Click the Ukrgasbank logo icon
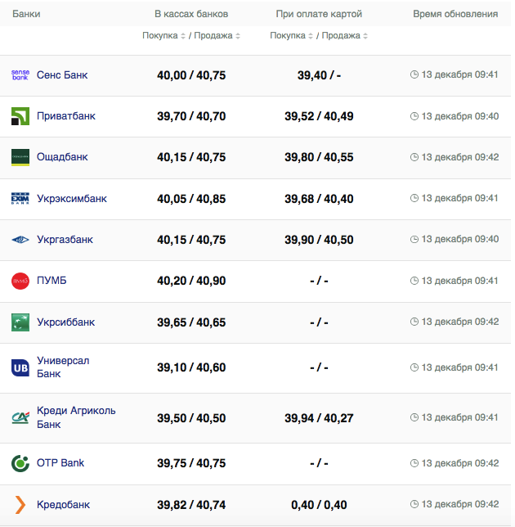 pos(20,240)
